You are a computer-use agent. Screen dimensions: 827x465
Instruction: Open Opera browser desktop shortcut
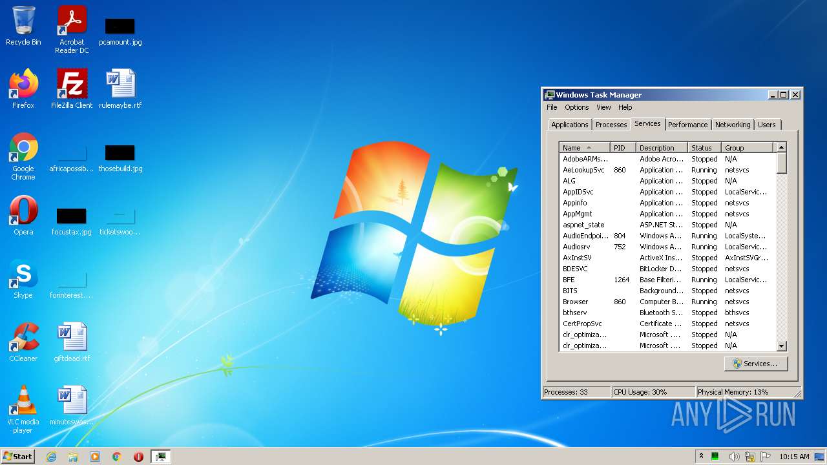(23, 216)
